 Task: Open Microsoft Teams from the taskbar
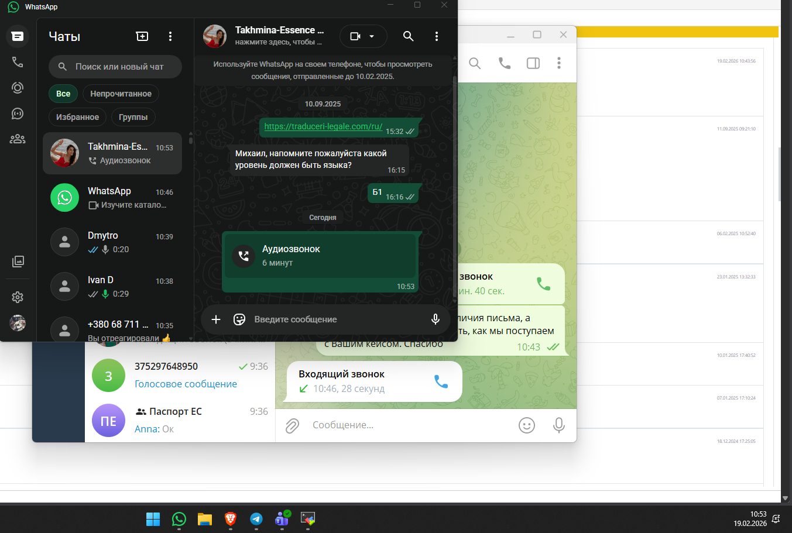click(x=282, y=519)
